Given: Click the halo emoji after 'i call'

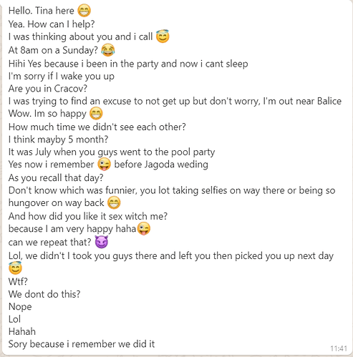Looking at the screenshot, I should [163, 36].
